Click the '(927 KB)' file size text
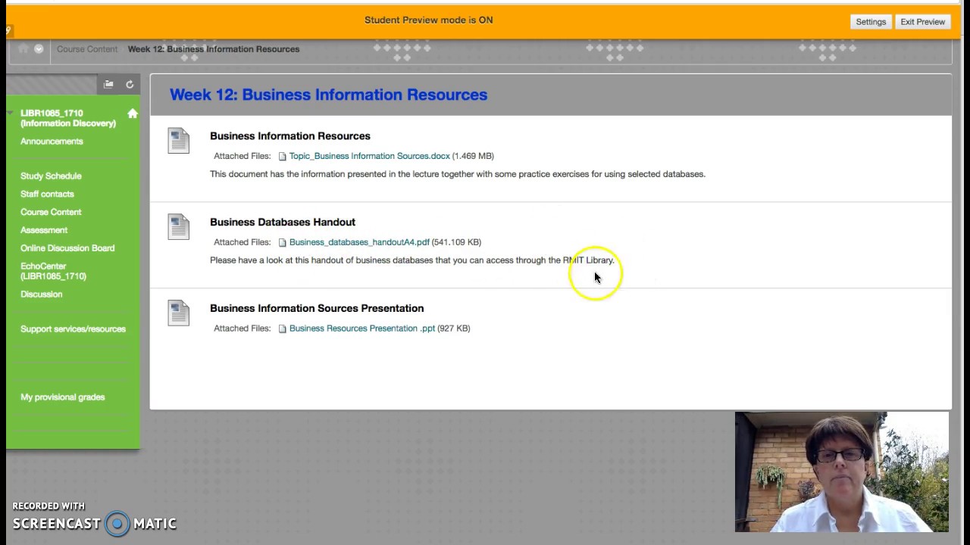 click(x=454, y=329)
